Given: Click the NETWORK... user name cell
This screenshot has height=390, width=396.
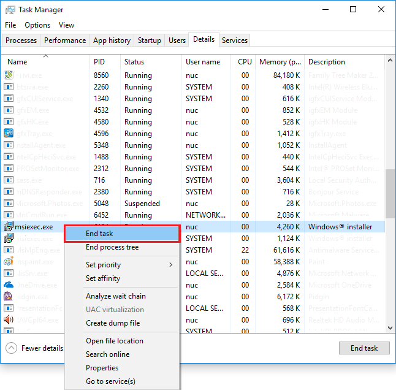Looking at the screenshot, I should (205, 215).
